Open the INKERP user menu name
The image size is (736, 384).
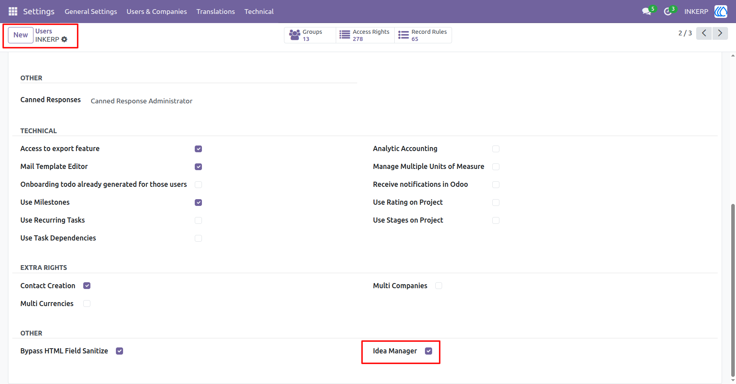(x=696, y=12)
